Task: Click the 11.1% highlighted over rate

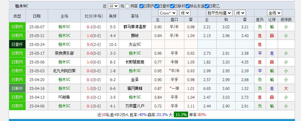Action: (181, 115)
